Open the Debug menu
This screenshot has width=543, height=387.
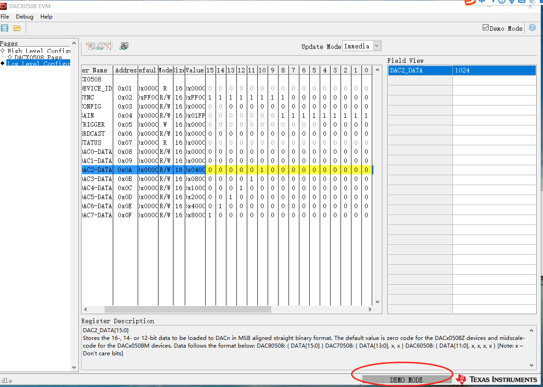(24, 17)
